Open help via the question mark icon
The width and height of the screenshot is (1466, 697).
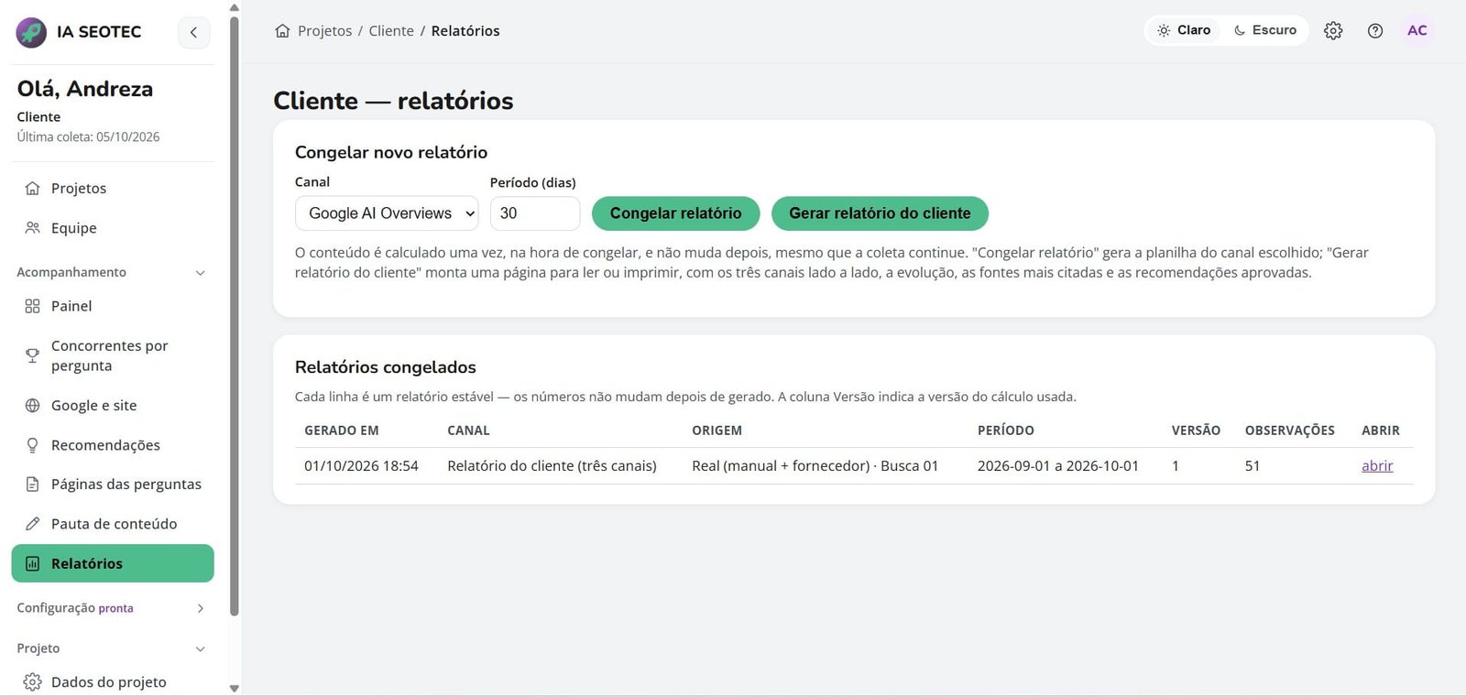coord(1375,30)
